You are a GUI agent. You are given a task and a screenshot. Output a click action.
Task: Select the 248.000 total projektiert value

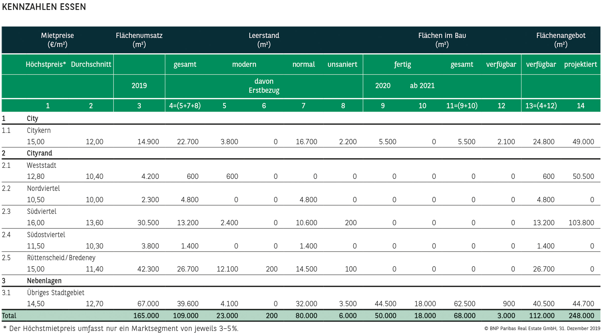click(581, 316)
